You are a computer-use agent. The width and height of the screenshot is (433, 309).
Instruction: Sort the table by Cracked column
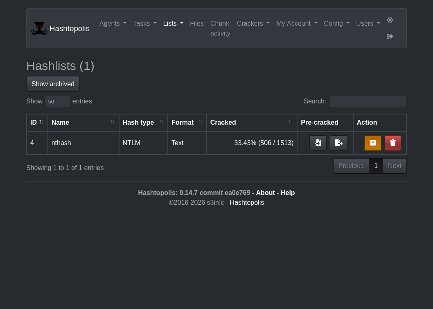[x=252, y=122]
